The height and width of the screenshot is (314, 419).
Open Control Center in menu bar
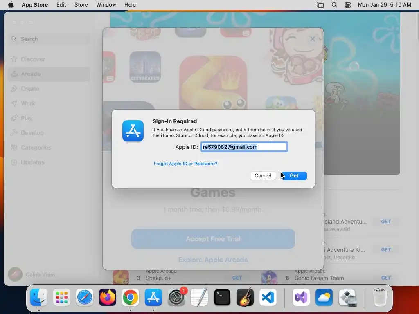pos(348,5)
